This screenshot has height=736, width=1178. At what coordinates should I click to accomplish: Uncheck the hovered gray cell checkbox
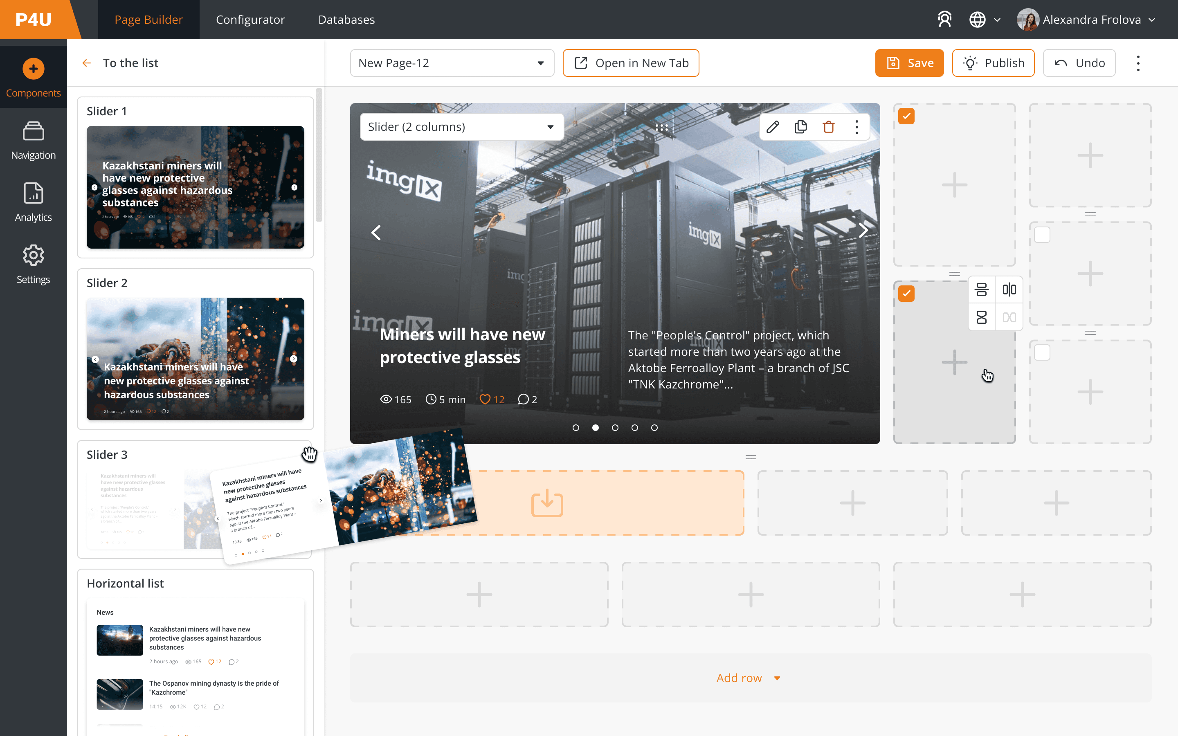(906, 294)
